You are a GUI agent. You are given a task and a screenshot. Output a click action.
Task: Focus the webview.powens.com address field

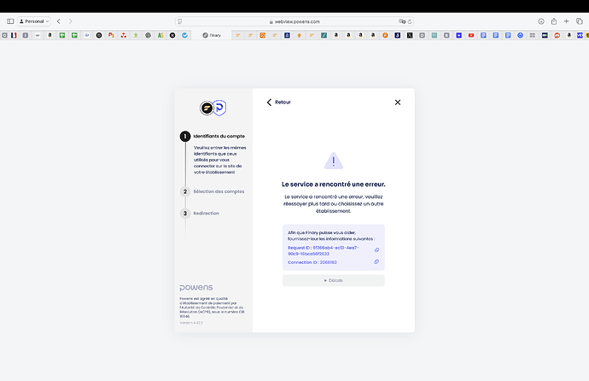tap(294, 21)
